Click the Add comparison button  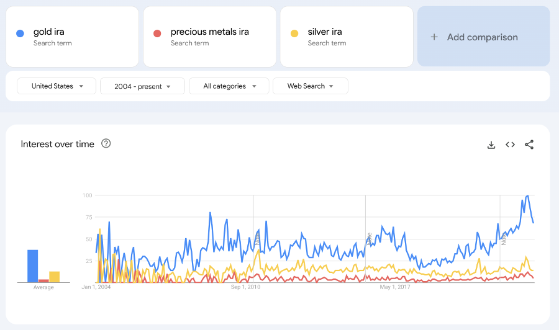pyautogui.click(x=483, y=37)
